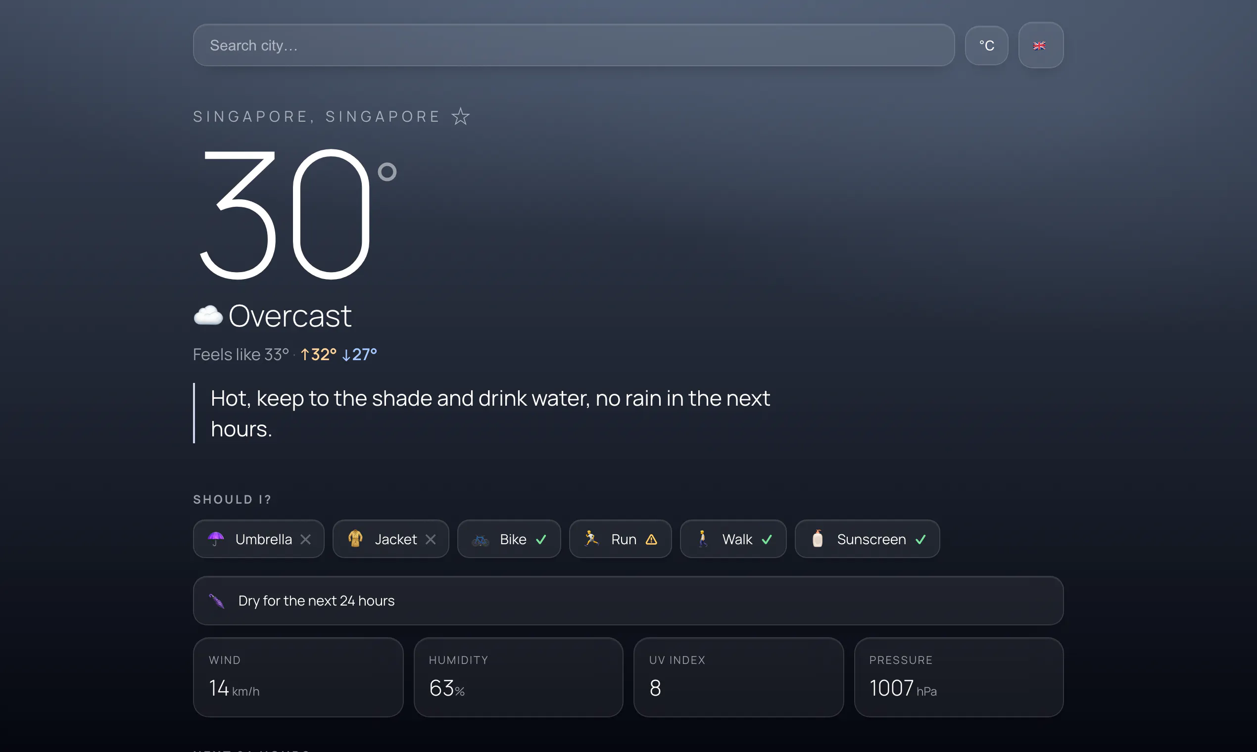Open the UV Index 8 card

[x=738, y=677]
